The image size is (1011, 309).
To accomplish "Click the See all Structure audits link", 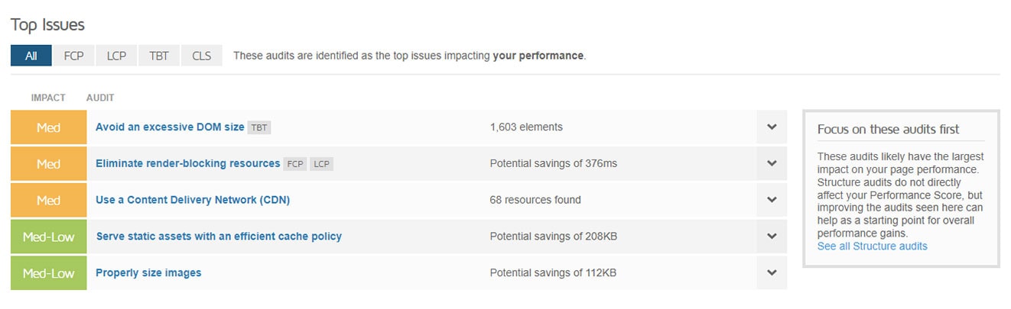I will (872, 246).
